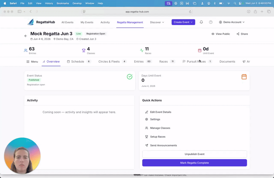The width and height of the screenshot is (274, 178).
Task: Click Manage Classes label
Action: [160, 128]
